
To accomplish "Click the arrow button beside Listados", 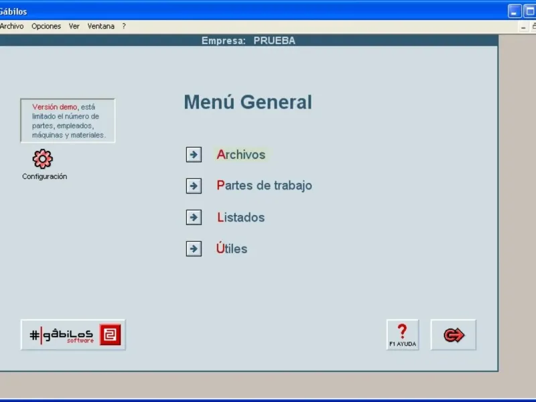I will pyautogui.click(x=194, y=217).
